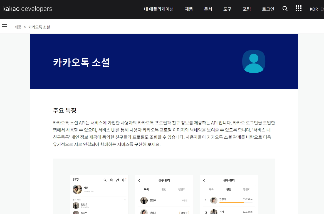Image resolution: width=324 pixels, height=214 pixels.
Task: Click 김민호's avatar beside the 16일전 label
Action: (x=144, y=200)
